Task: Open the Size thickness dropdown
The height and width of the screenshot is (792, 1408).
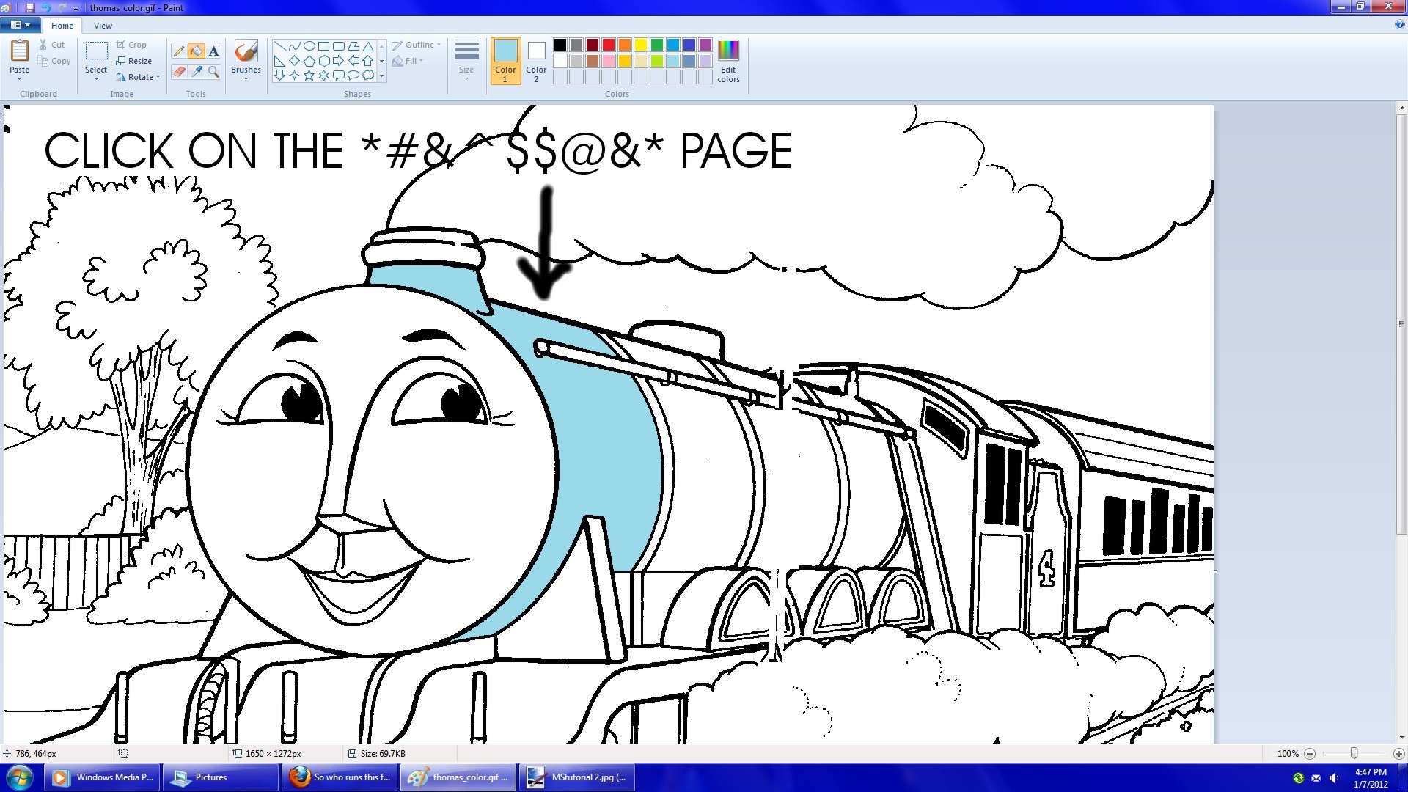Action: pos(466,59)
